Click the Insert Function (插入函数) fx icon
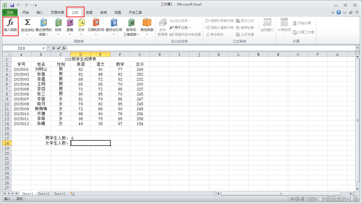The image size is (362, 204). [10, 22]
